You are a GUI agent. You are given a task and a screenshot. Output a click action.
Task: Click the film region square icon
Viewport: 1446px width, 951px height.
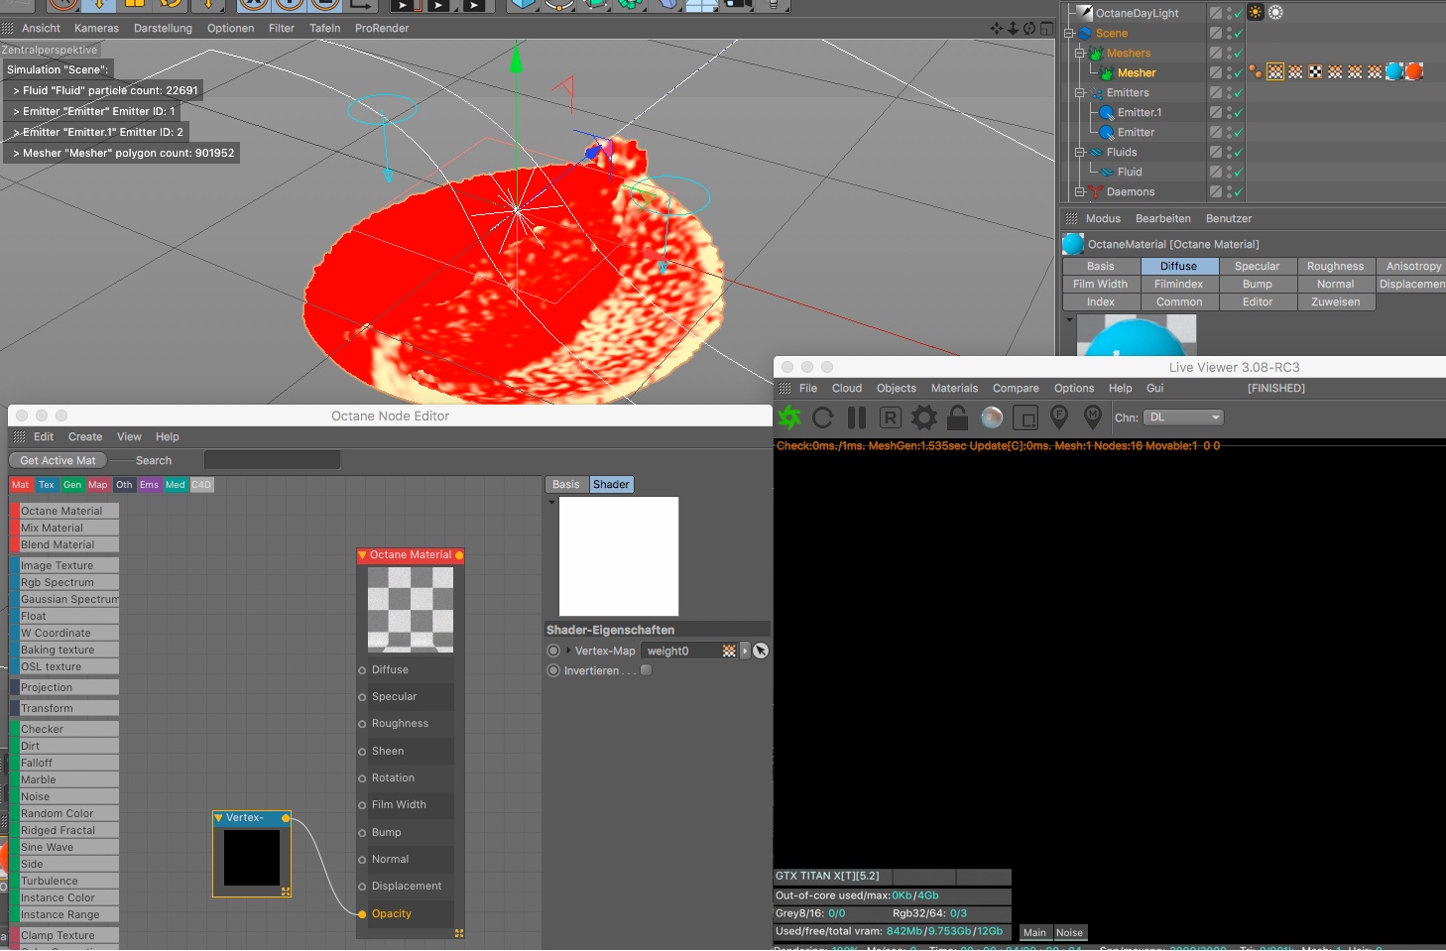click(1025, 417)
